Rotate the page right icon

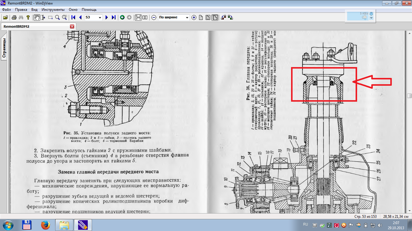(231, 17)
